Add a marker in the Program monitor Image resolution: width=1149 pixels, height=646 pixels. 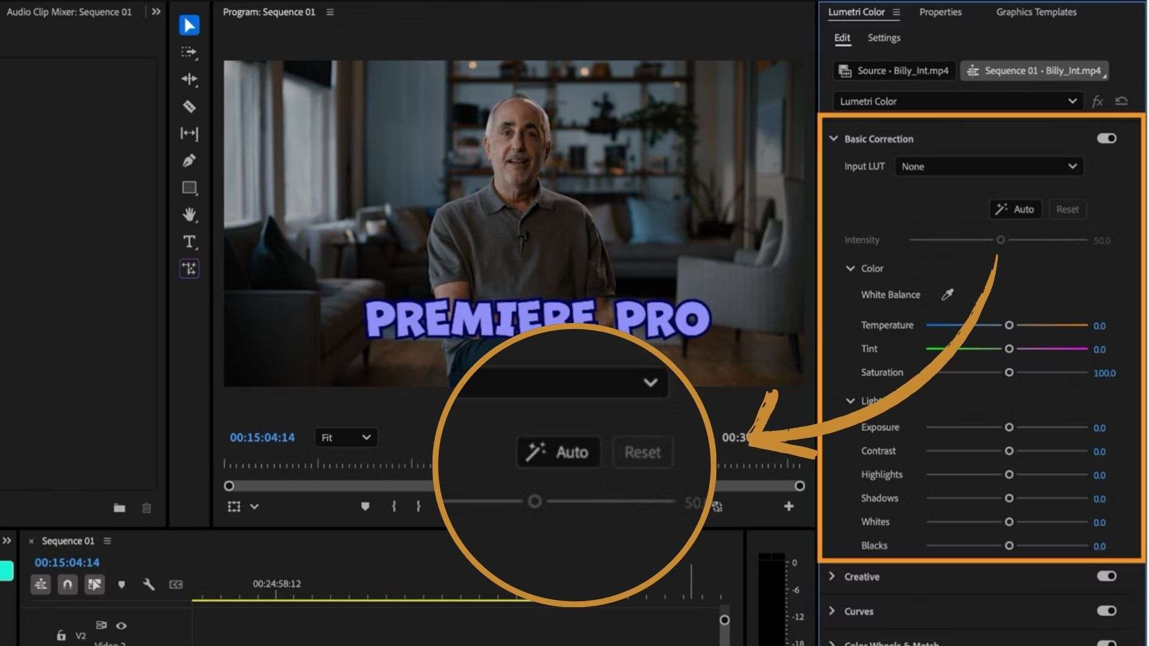(365, 507)
